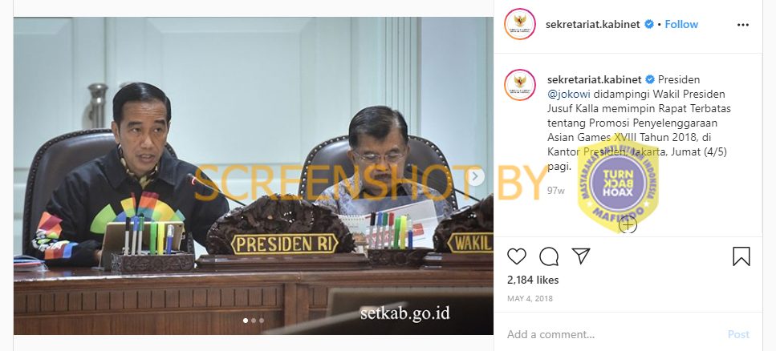
Task: Go to next photo with arrow
Action: 475,175
